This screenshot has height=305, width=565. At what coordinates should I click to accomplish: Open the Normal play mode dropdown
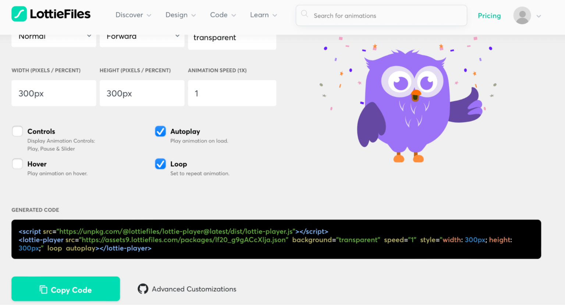pyautogui.click(x=53, y=36)
